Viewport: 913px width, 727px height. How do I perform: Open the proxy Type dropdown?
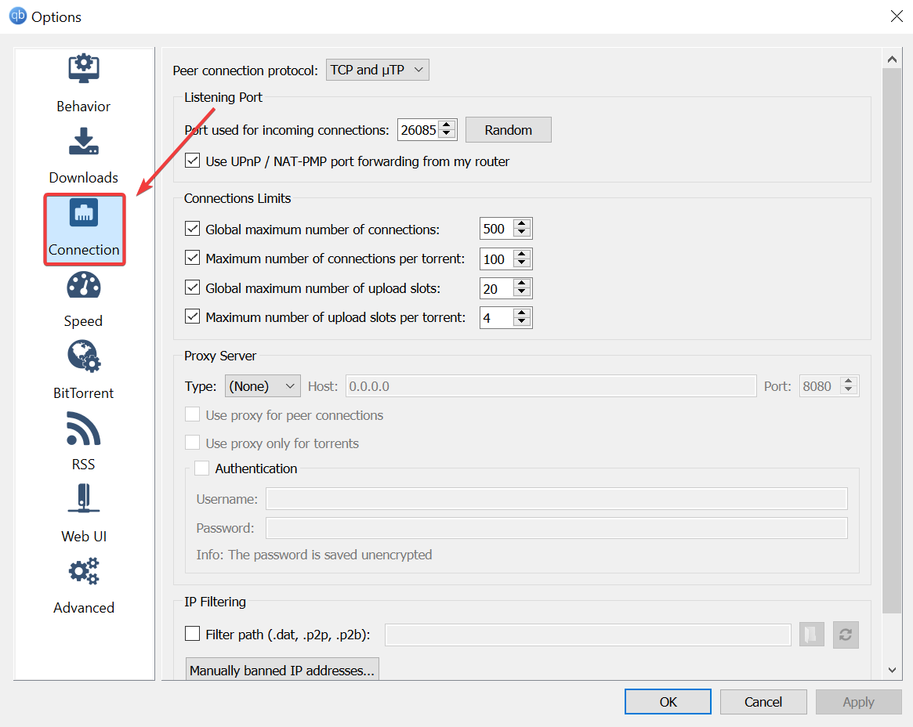click(x=262, y=385)
